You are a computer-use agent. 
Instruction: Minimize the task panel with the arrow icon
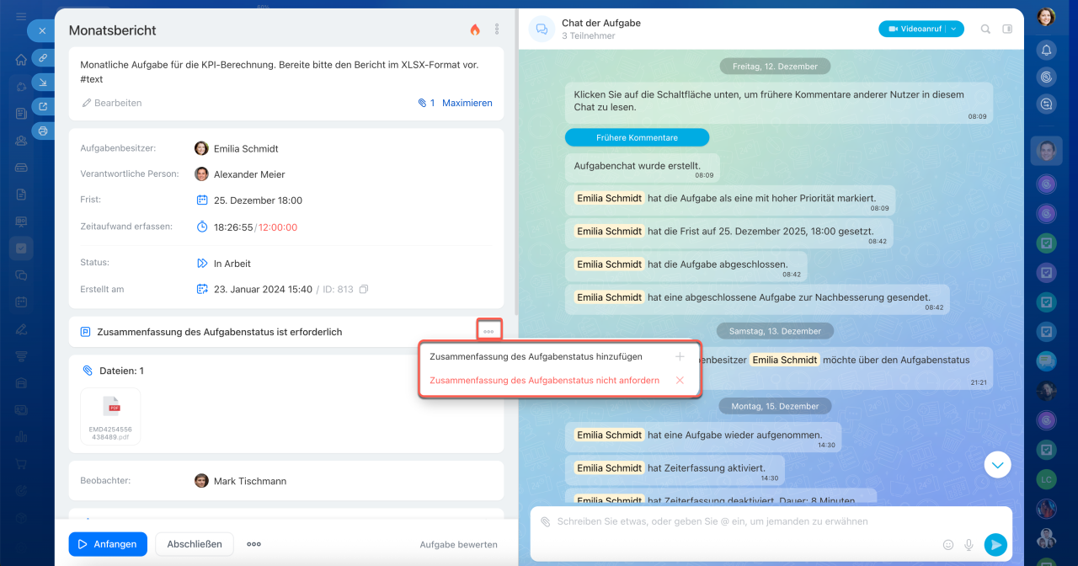[x=43, y=82]
